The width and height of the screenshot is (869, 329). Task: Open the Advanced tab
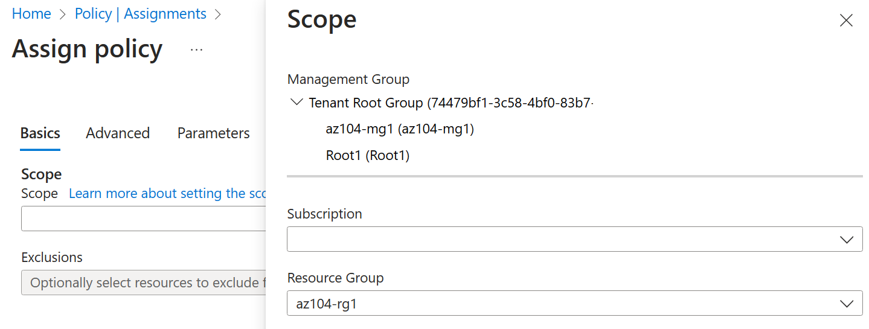(x=118, y=133)
